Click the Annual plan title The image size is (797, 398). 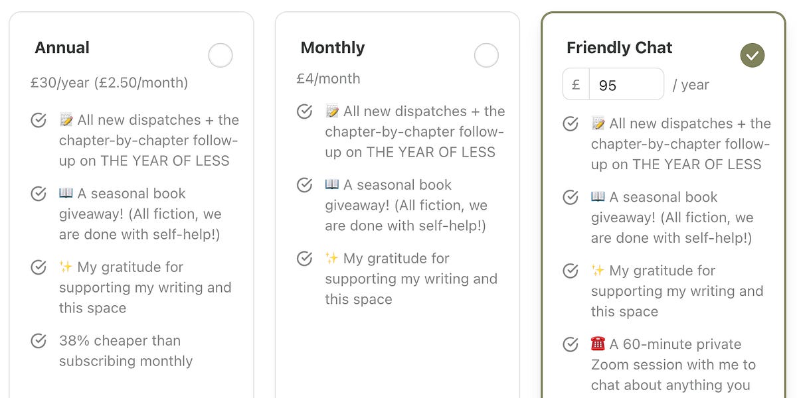pos(62,48)
